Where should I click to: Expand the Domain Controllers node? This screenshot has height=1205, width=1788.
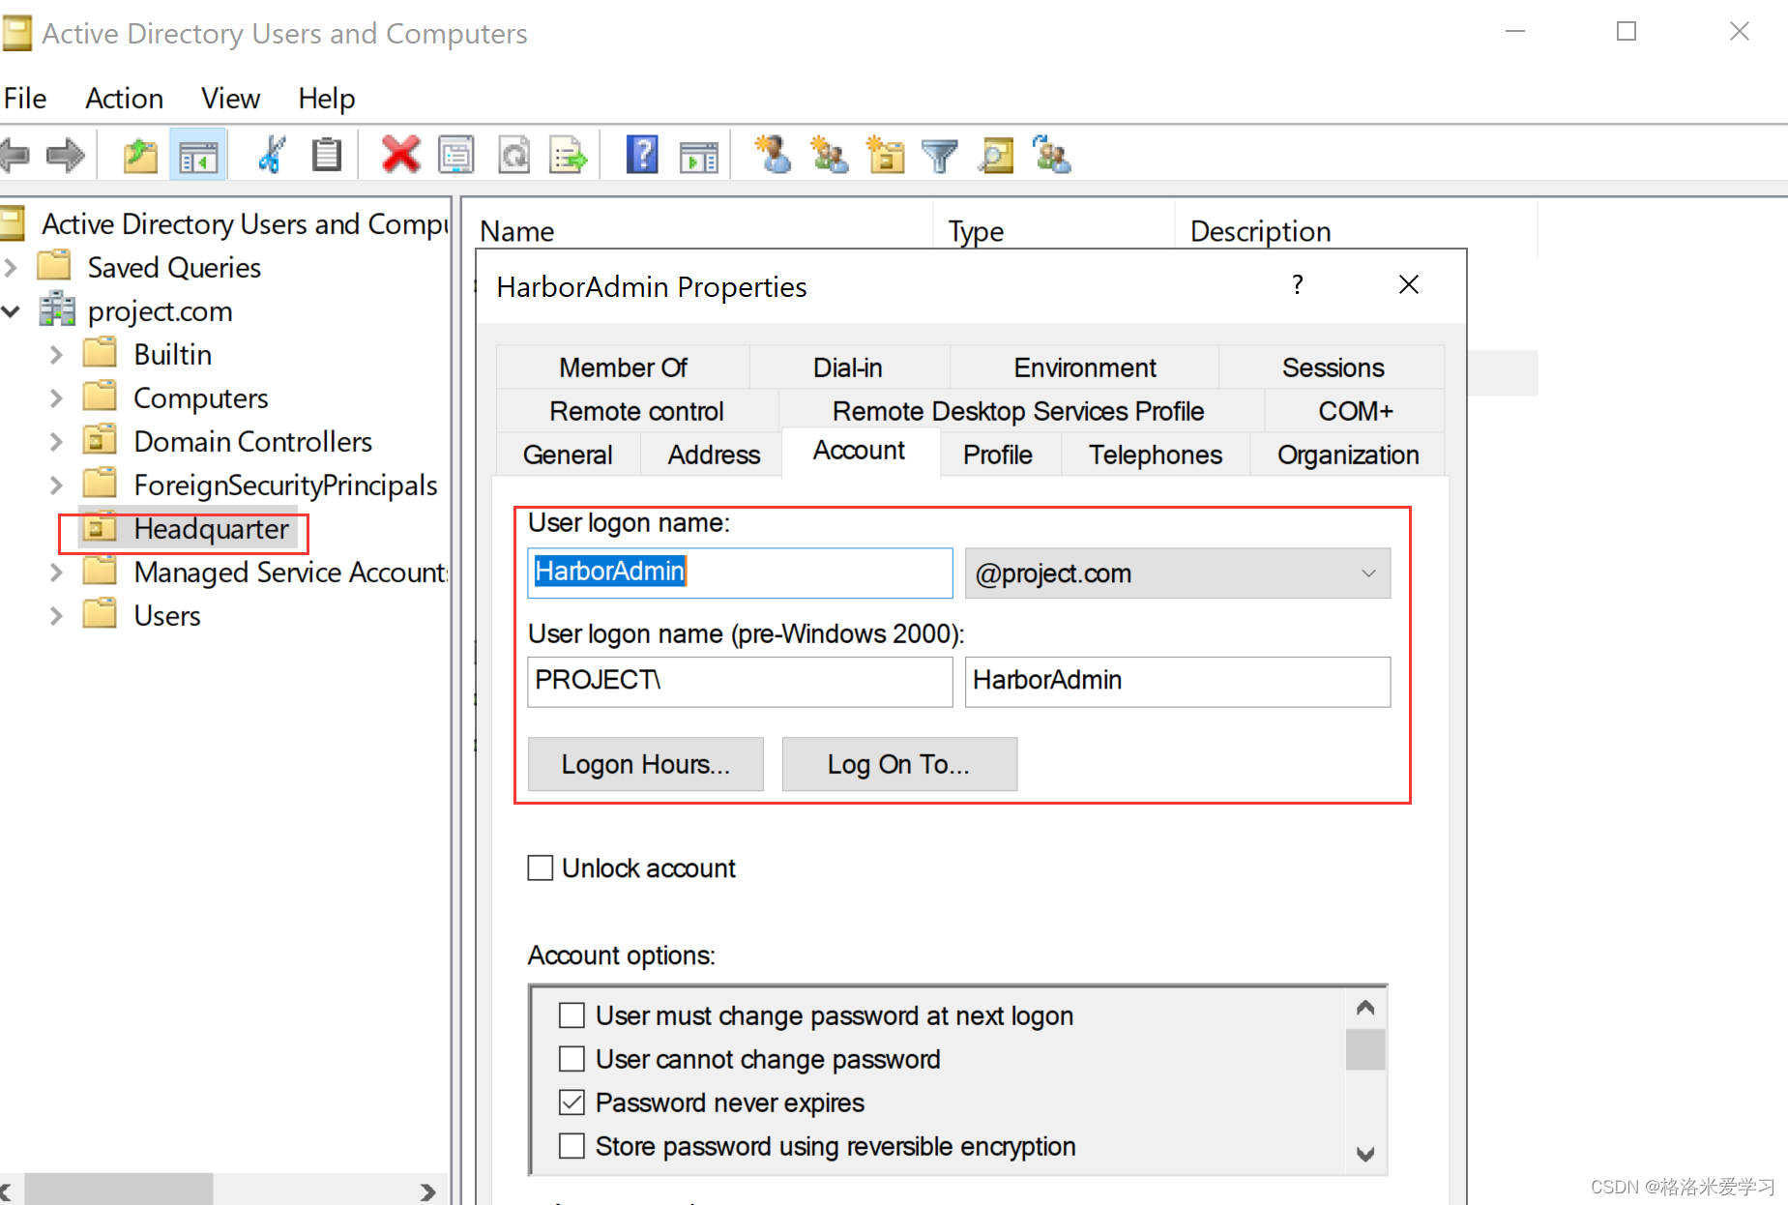tap(56, 442)
